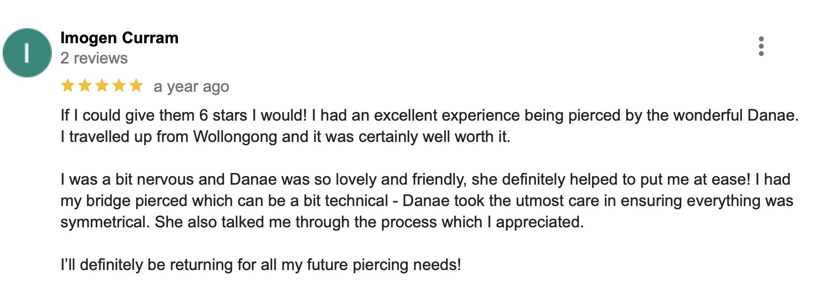Click the "2 reviews" count text

point(94,58)
